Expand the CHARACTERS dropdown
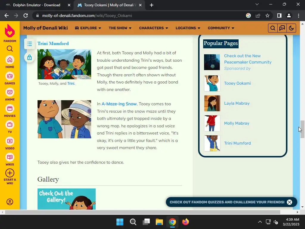The image size is (305, 229). click(153, 28)
